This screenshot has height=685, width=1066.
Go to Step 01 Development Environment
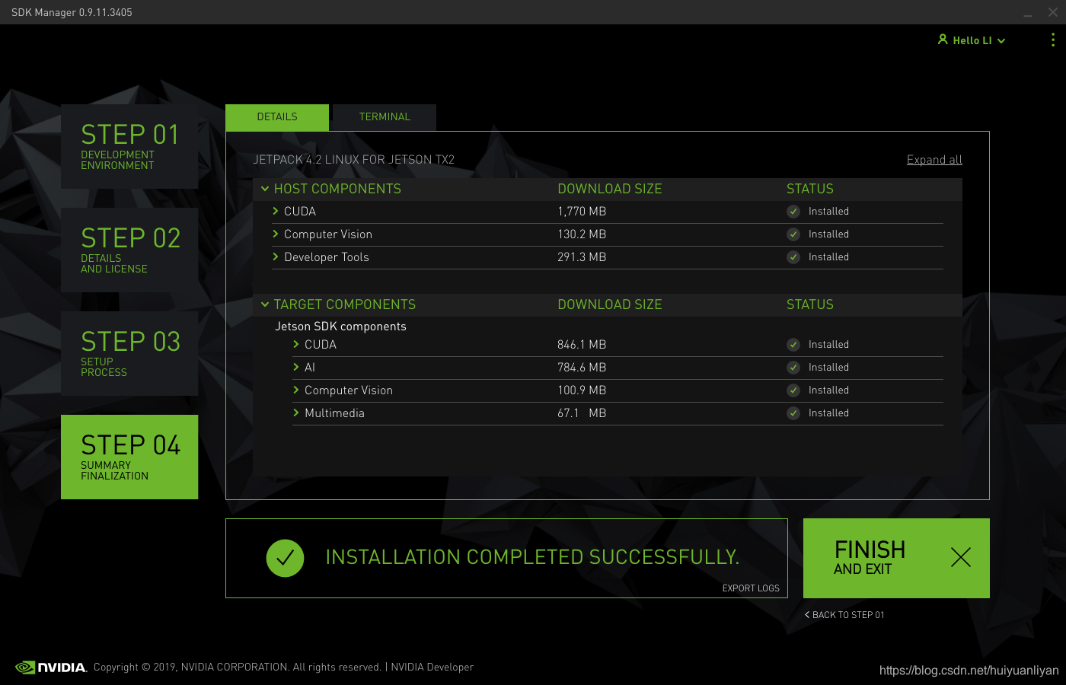(x=129, y=146)
